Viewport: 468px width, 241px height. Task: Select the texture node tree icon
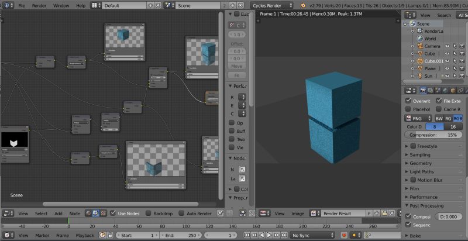click(103, 214)
